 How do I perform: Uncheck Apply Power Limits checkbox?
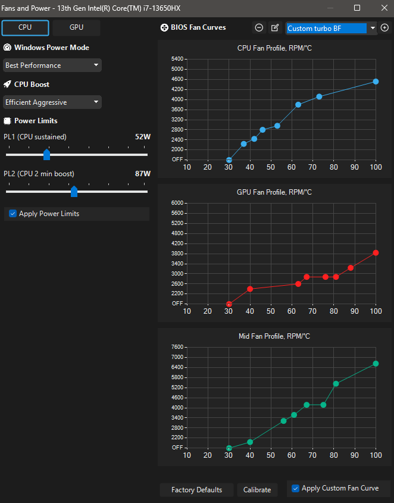pyautogui.click(x=12, y=214)
